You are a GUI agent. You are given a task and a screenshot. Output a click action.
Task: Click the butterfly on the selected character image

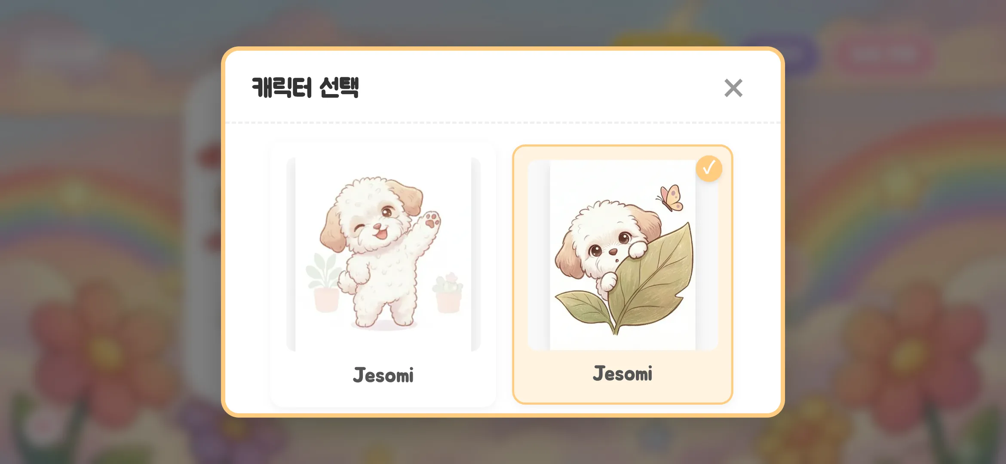coord(670,198)
